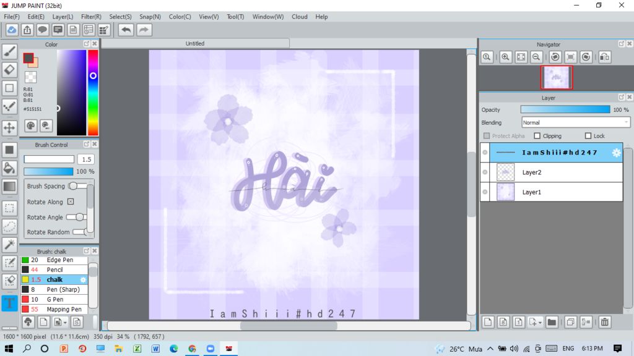
Task: Toggle the Protect Alpha checkbox
Action: pyautogui.click(x=487, y=136)
